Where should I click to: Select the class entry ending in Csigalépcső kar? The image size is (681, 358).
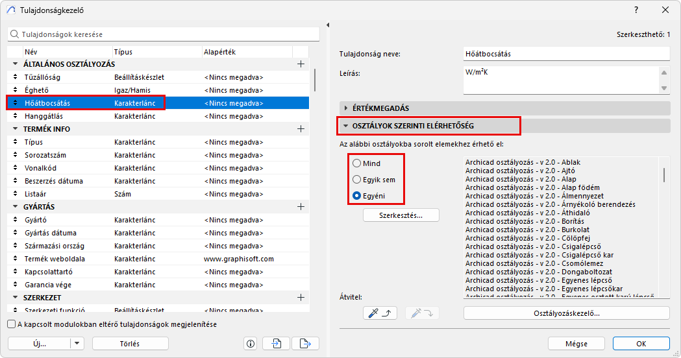pyautogui.click(x=539, y=255)
